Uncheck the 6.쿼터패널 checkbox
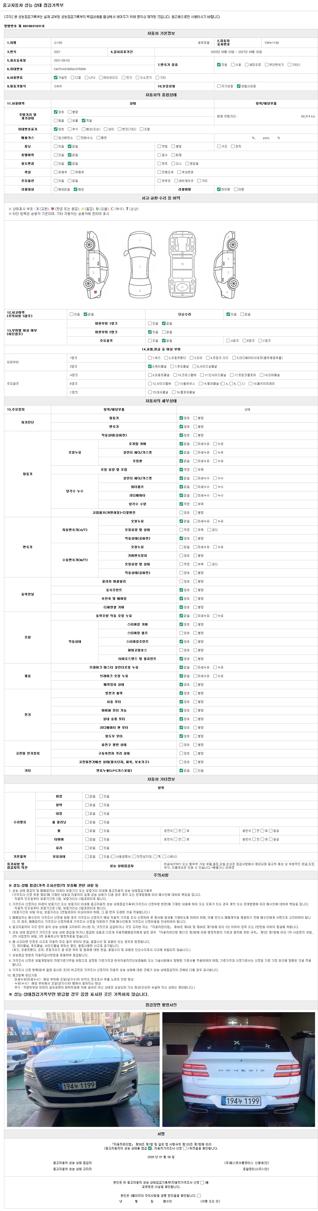The width and height of the screenshot is (318, 1211). (150, 366)
